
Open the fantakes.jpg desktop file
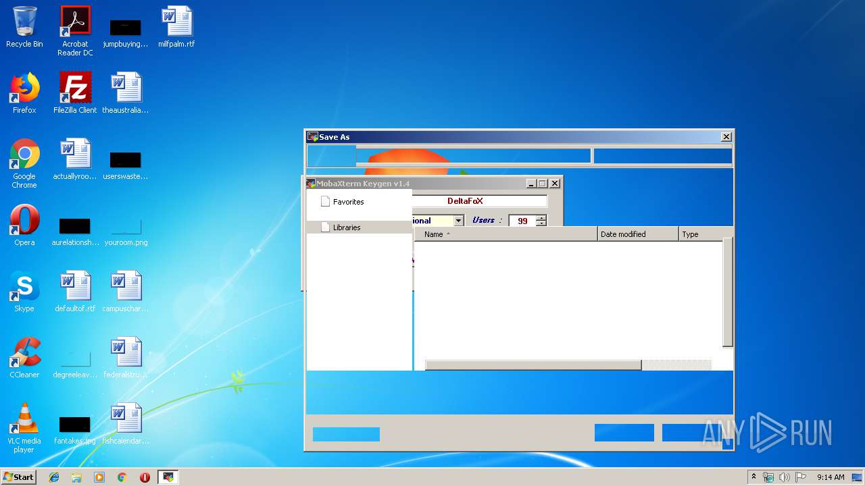[x=75, y=429]
